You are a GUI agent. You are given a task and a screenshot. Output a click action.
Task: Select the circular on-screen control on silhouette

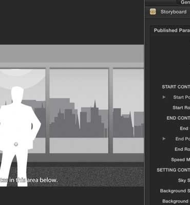pos(16,144)
